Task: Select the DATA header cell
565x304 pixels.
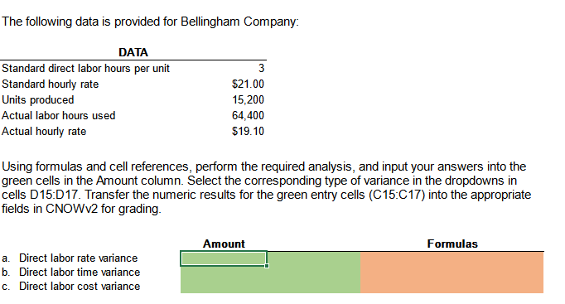Action: coord(133,52)
